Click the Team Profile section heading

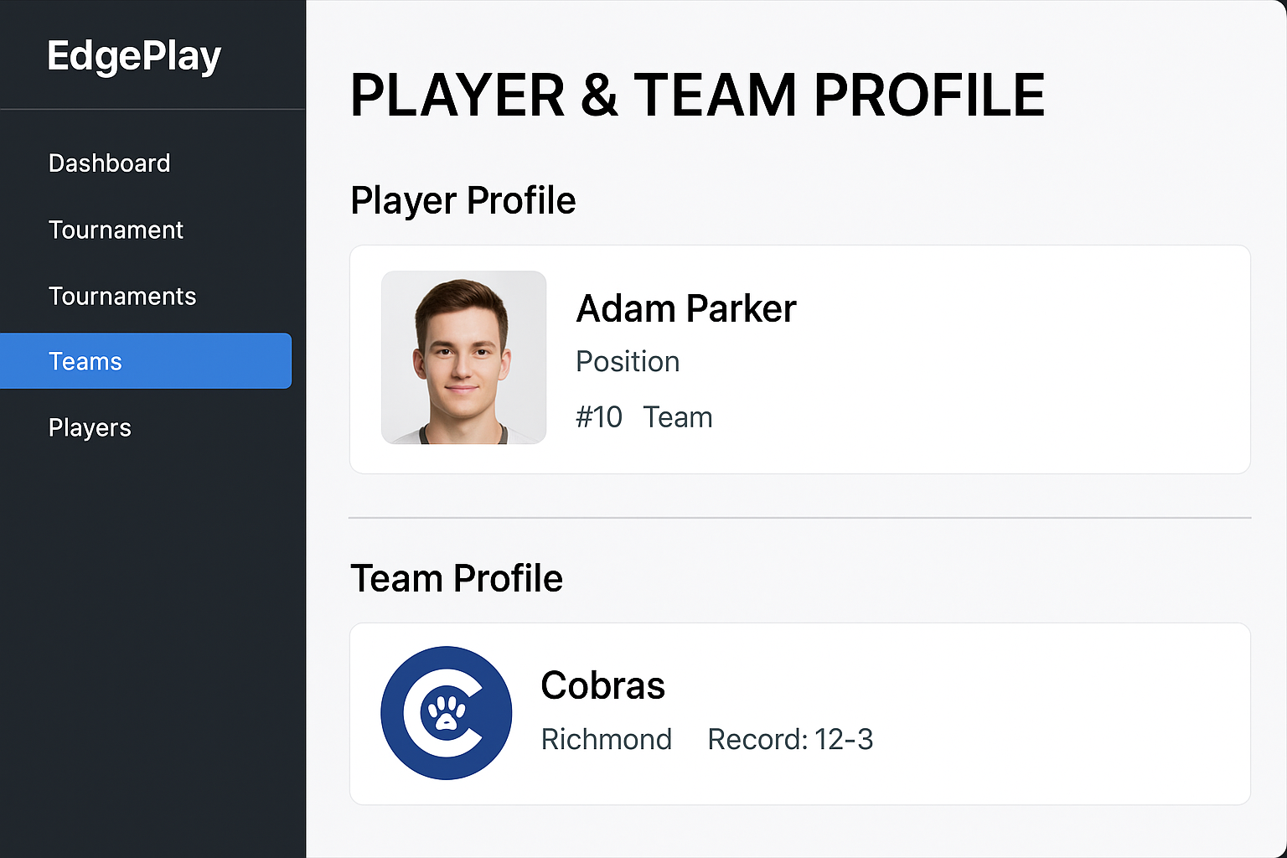456,578
